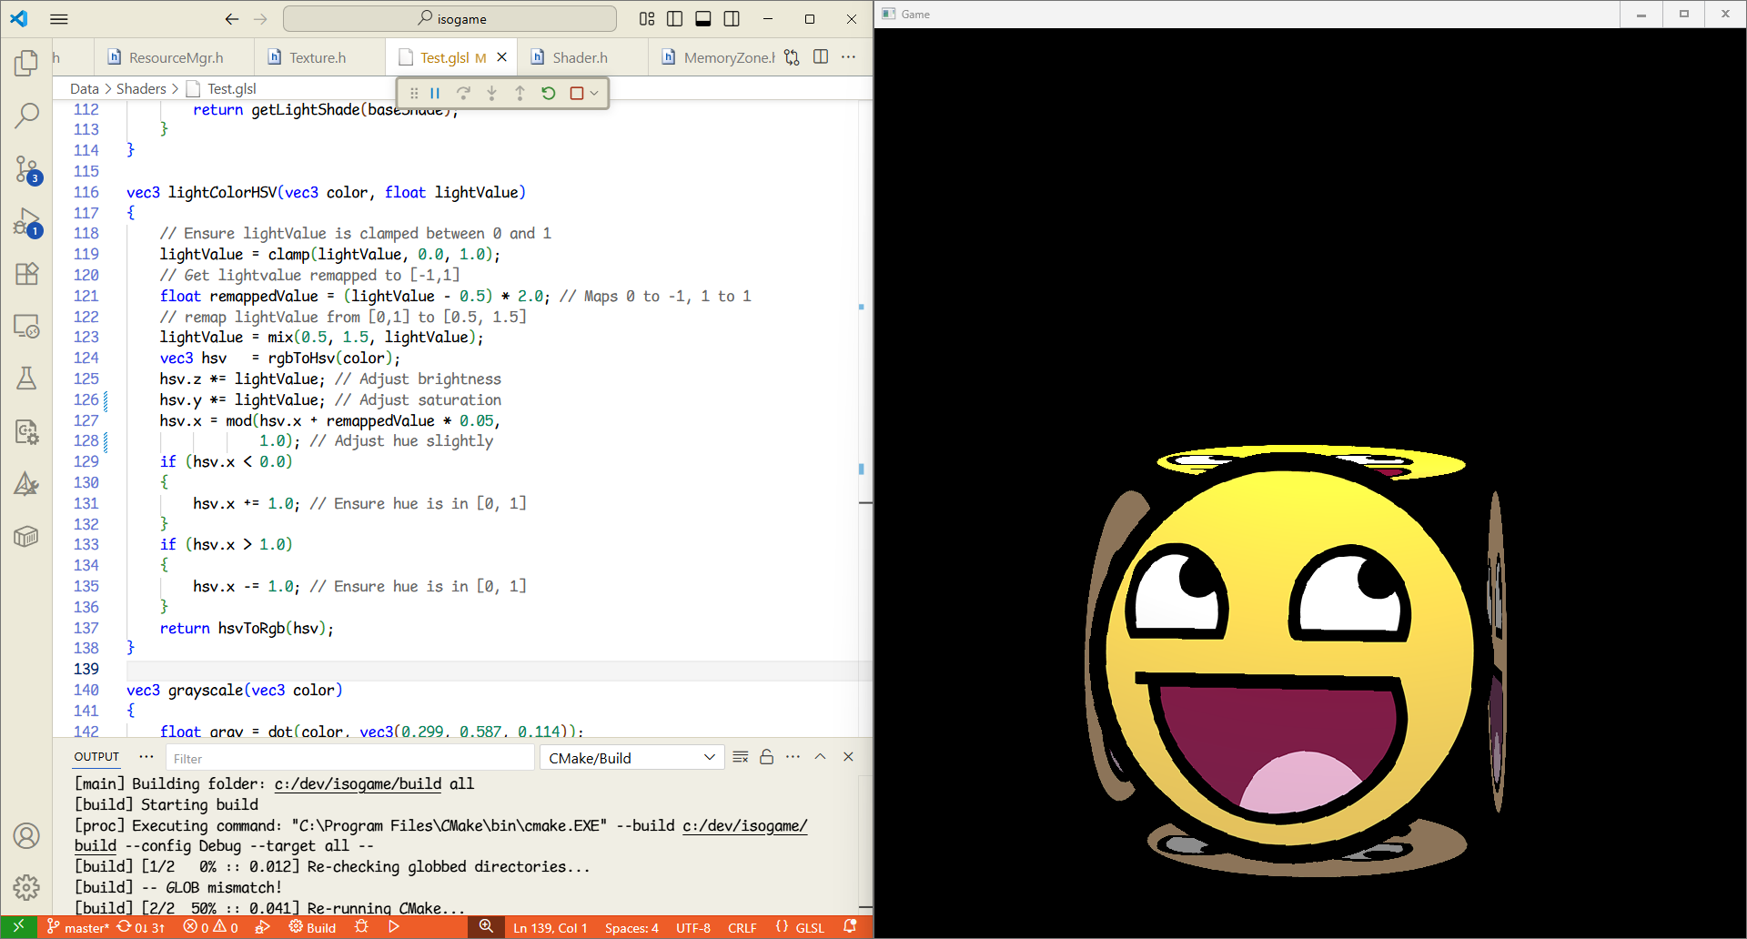Open the Accounts menu

pyautogui.click(x=26, y=835)
